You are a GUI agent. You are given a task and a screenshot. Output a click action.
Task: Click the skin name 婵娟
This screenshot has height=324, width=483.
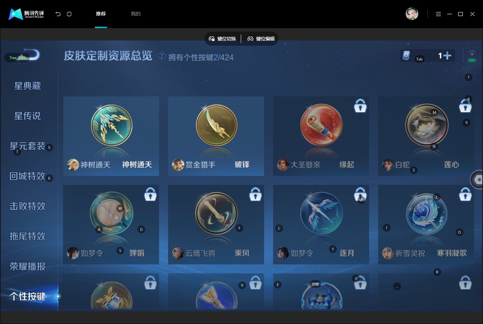tap(137, 253)
